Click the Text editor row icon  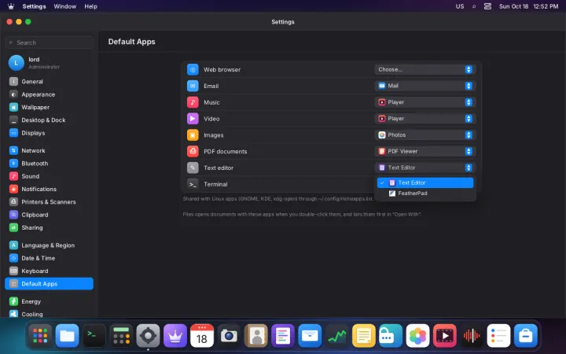[193, 168]
